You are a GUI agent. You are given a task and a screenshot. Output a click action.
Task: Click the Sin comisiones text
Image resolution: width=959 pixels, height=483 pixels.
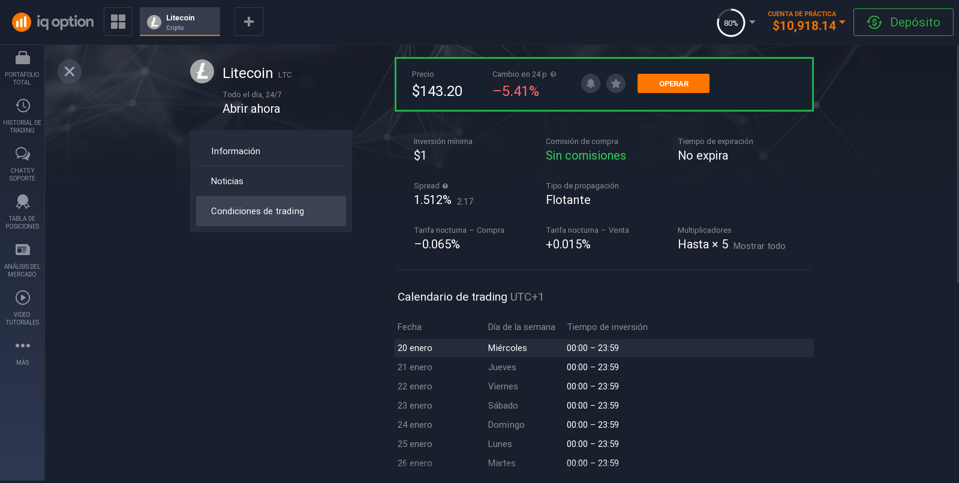point(586,155)
